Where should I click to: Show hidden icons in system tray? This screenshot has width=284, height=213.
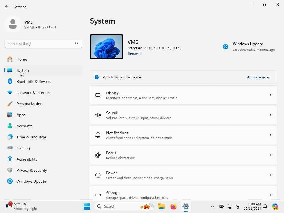point(212,206)
